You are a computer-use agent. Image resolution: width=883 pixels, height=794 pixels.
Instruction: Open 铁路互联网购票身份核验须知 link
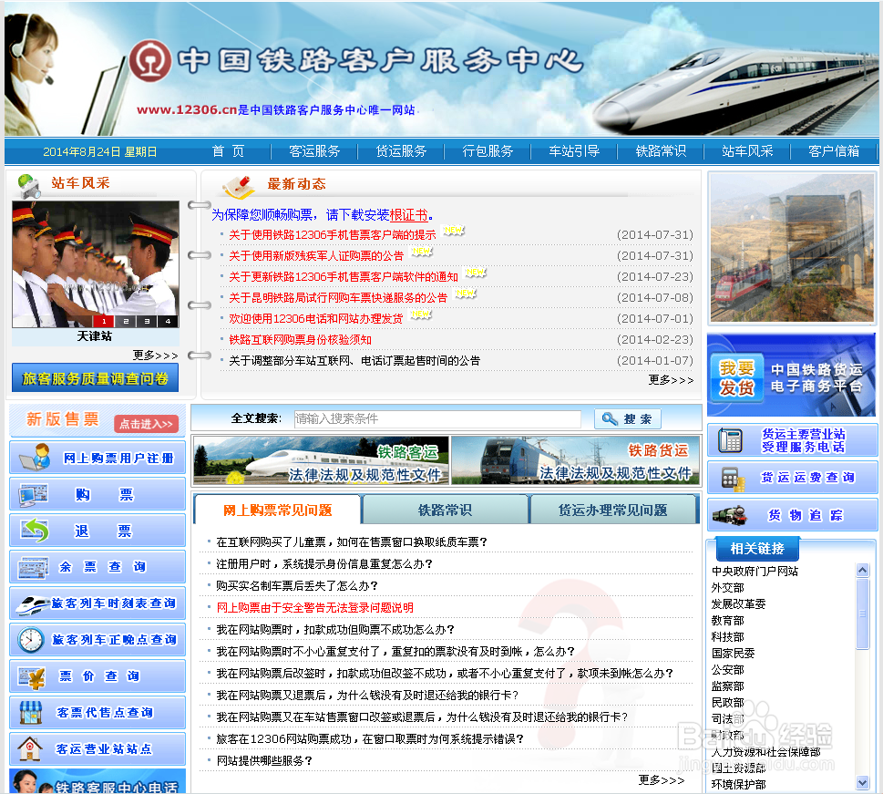300,340
